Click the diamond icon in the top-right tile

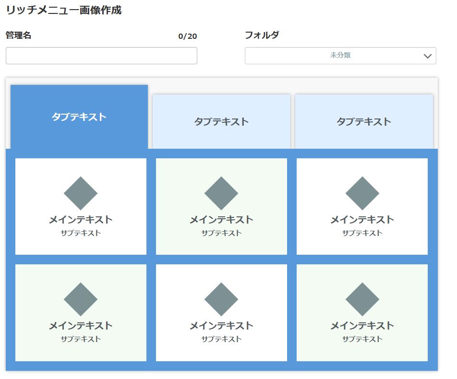point(362,193)
